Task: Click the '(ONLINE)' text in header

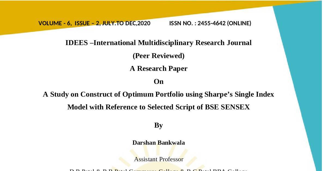Action: (239, 23)
